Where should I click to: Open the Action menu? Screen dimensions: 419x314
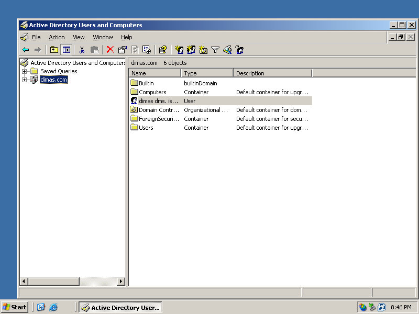pos(57,37)
